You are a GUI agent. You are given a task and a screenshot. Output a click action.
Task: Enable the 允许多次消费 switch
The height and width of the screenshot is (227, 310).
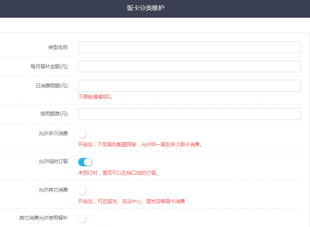(85, 134)
